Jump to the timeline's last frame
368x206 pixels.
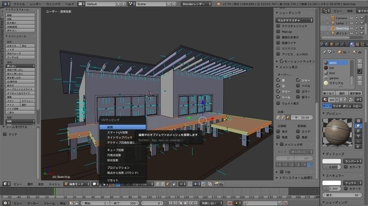coord(196,203)
